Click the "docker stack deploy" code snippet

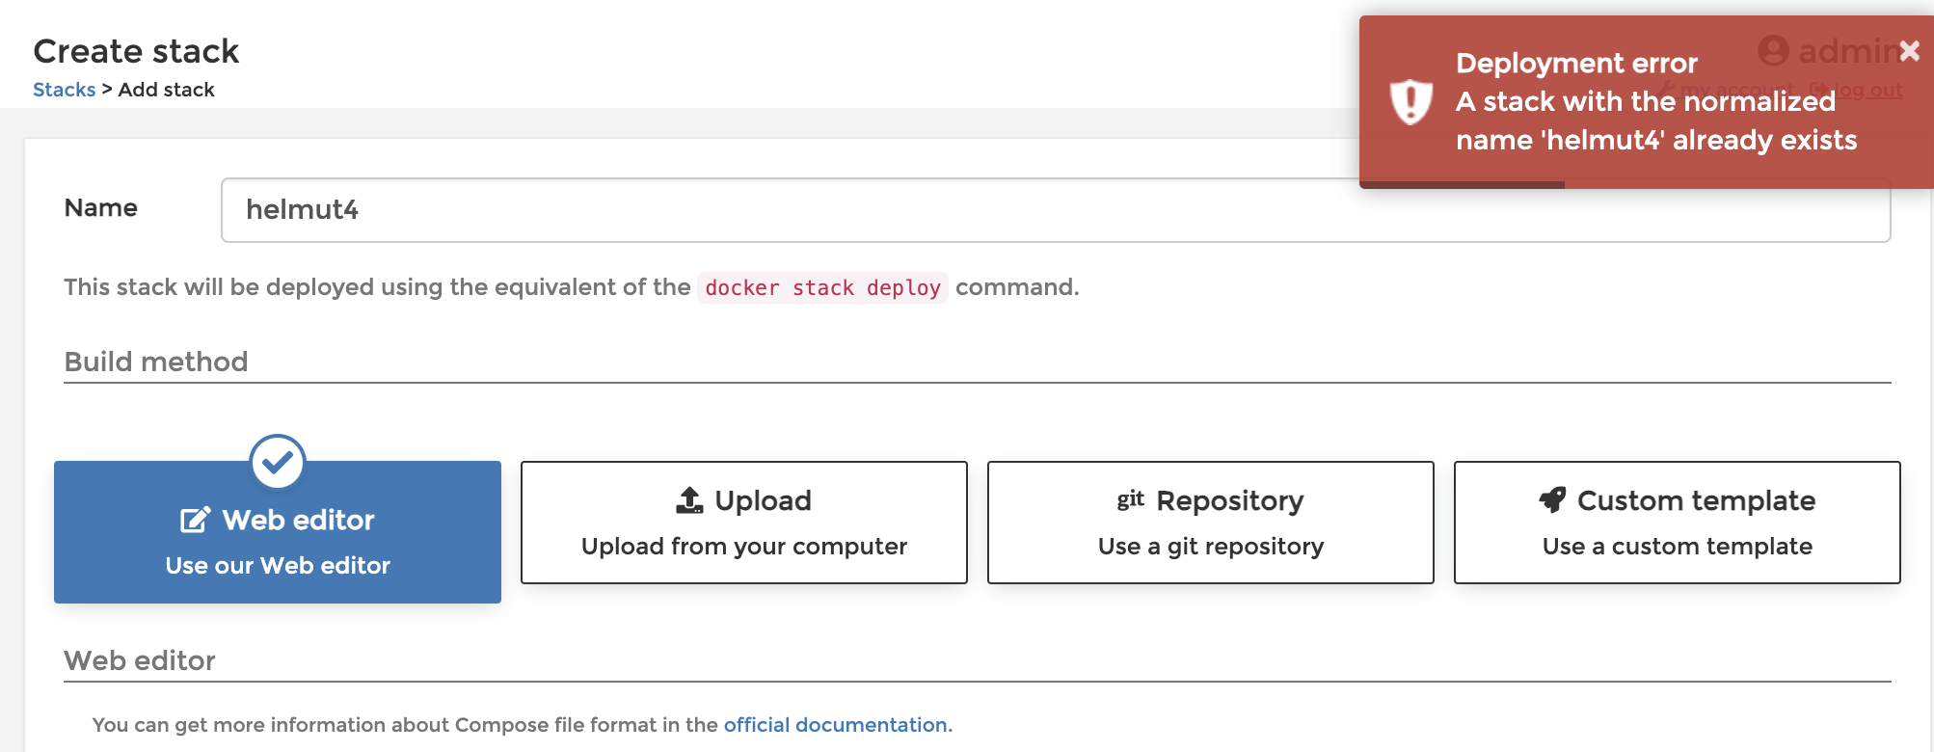coord(822,288)
